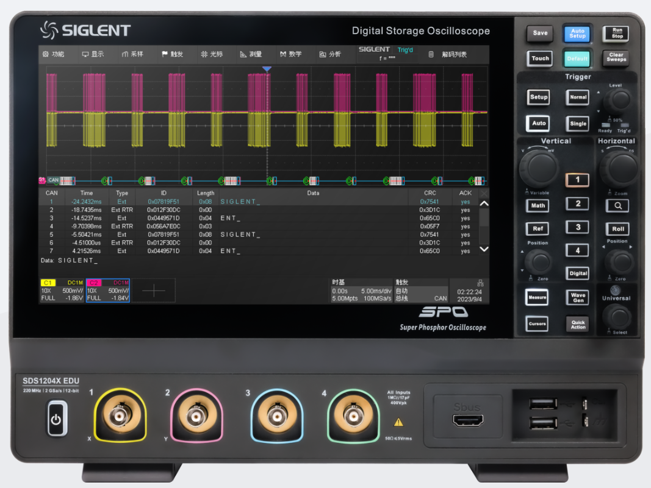This screenshot has height=488, width=651.
Task: Select Auto trigger mode
Action: pos(539,124)
